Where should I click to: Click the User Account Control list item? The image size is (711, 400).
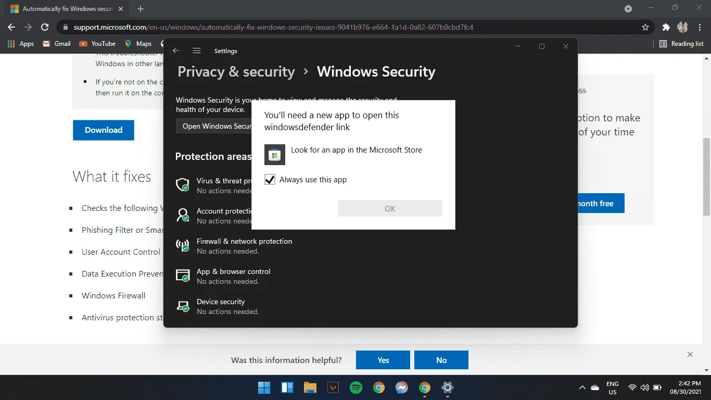tap(121, 252)
